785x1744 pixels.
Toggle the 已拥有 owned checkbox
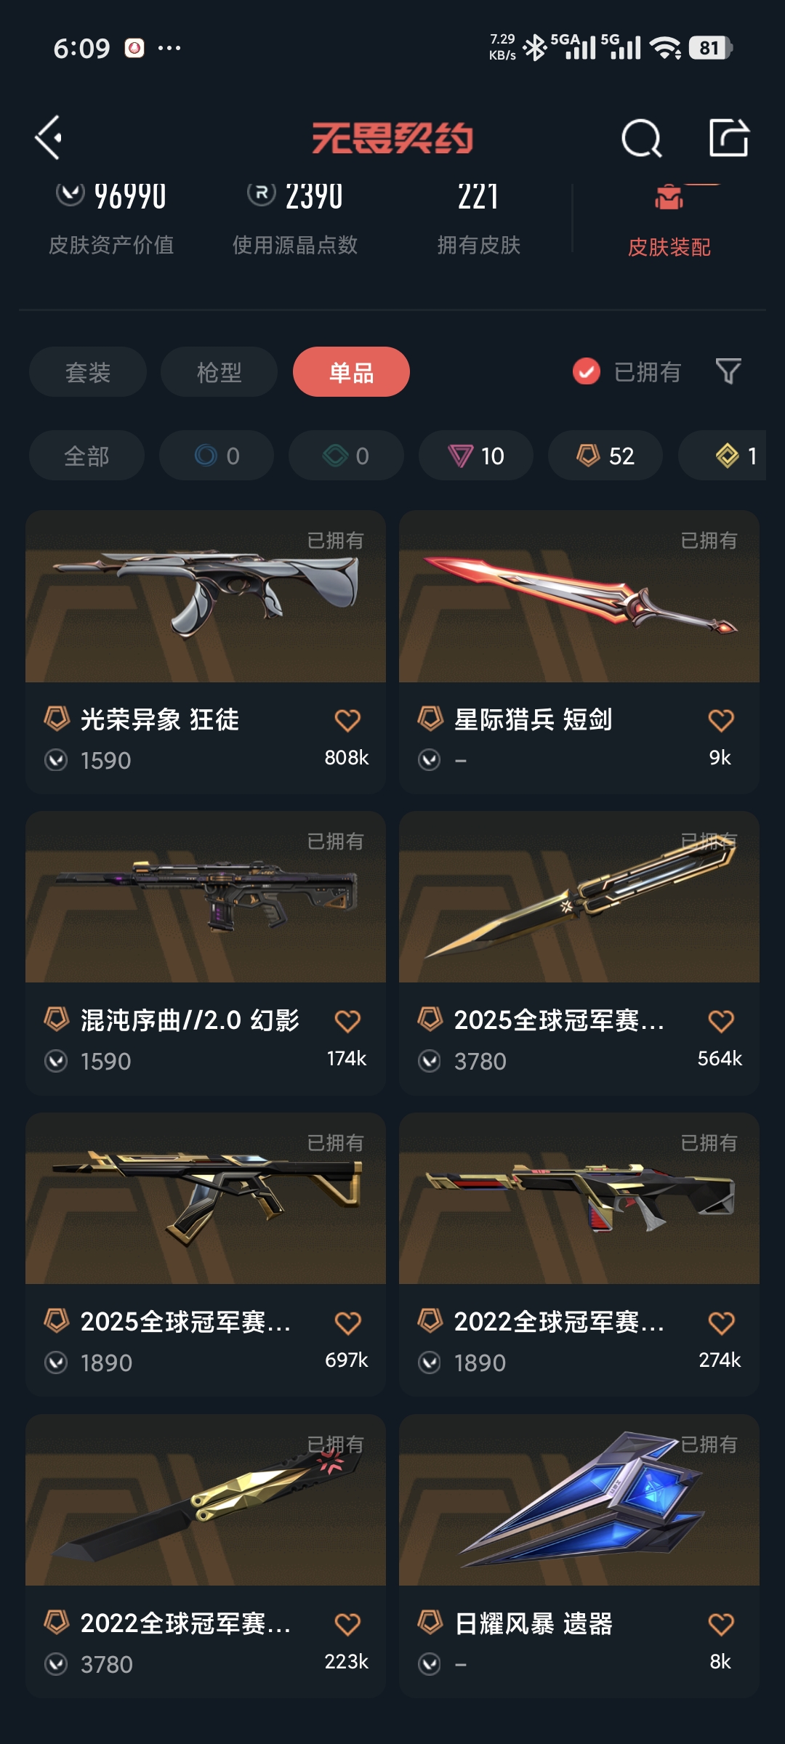586,371
